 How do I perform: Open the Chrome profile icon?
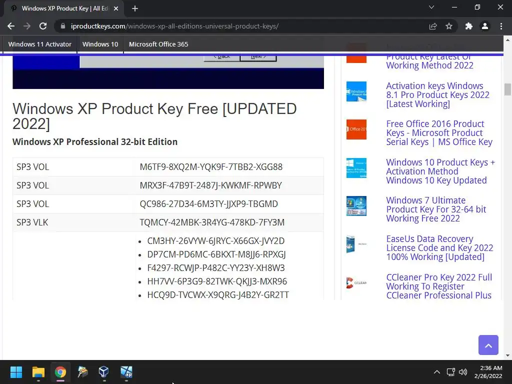coord(485,26)
